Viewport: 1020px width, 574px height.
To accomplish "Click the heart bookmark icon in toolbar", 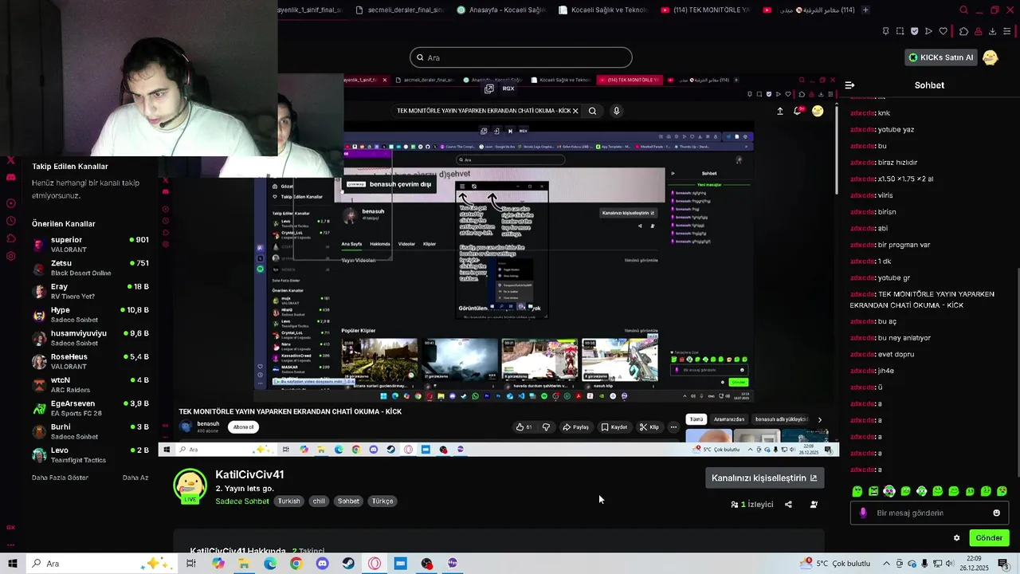I will coord(943,31).
